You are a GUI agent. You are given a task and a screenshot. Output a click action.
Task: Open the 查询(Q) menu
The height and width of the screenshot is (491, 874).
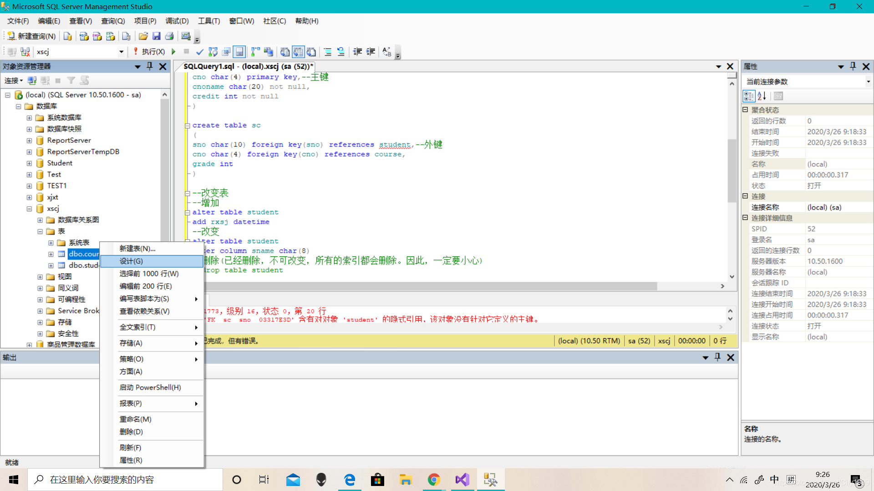[113, 21]
